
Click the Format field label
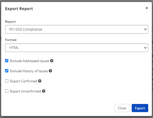coord(11,40)
